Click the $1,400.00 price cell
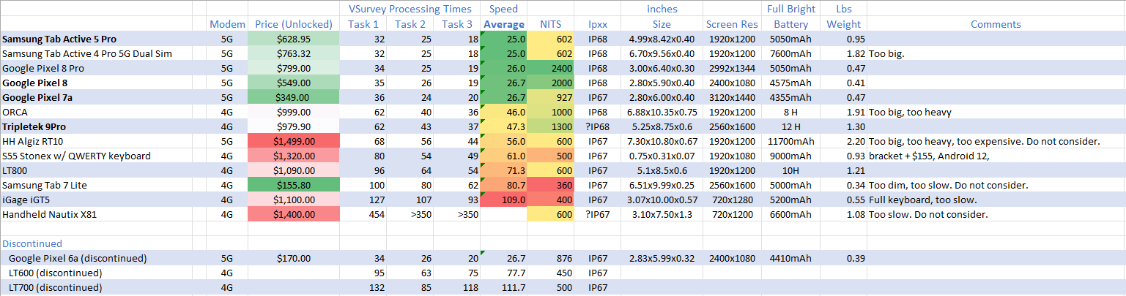 [294, 214]
